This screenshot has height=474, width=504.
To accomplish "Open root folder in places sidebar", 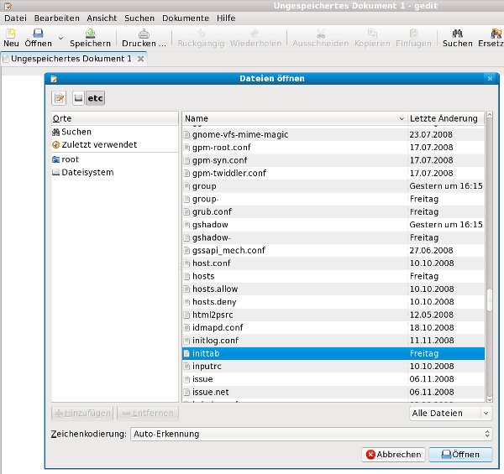I will point(70,159).
